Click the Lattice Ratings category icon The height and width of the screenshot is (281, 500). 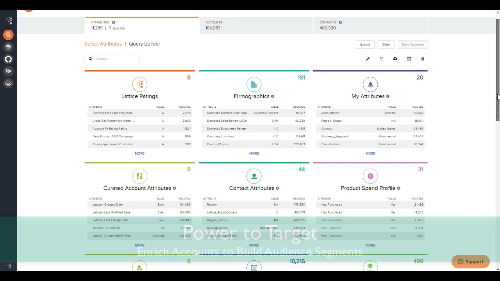point(139,84)
